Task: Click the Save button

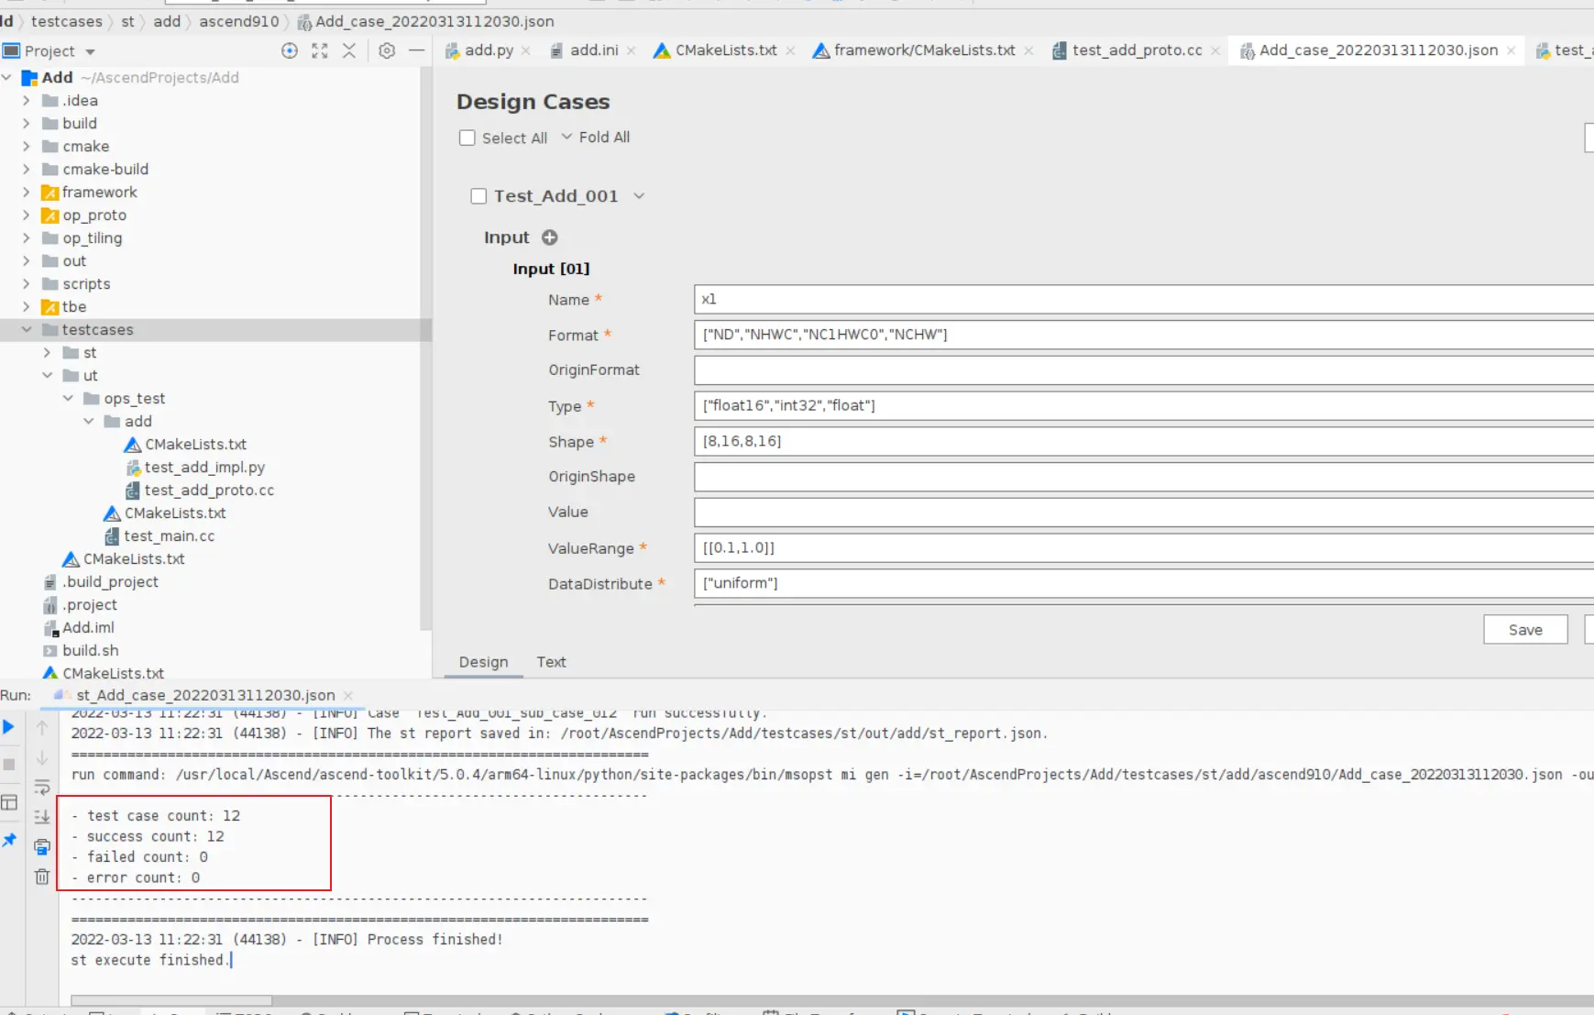Action: [x=1525, y=630]
